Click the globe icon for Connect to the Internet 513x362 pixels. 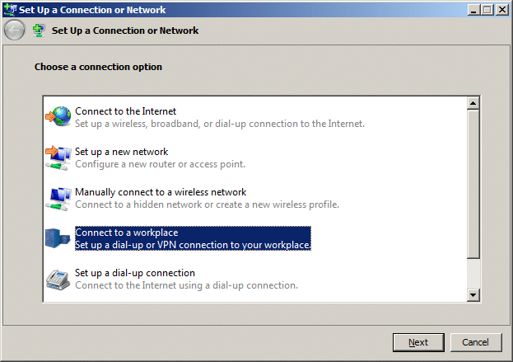tap(58, 116)
